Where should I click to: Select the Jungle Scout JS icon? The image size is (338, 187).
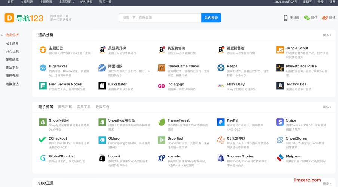pos(280,50)
